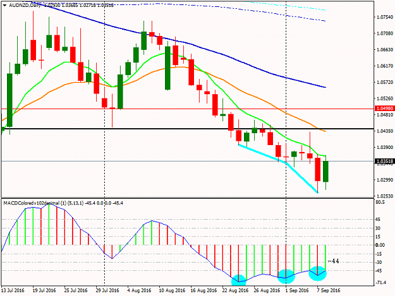Click the 1.06630 price scale value
Image resolution: width=395 pixels, height=296 pixels.
point(385,49)
